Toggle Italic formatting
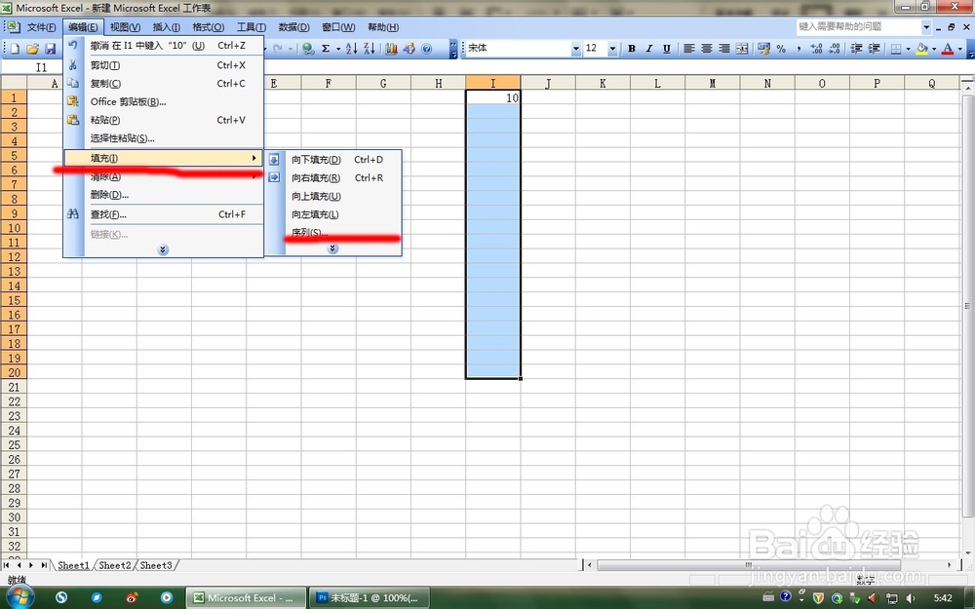Viewport: 975px width, 609px height. pos(649,49)
